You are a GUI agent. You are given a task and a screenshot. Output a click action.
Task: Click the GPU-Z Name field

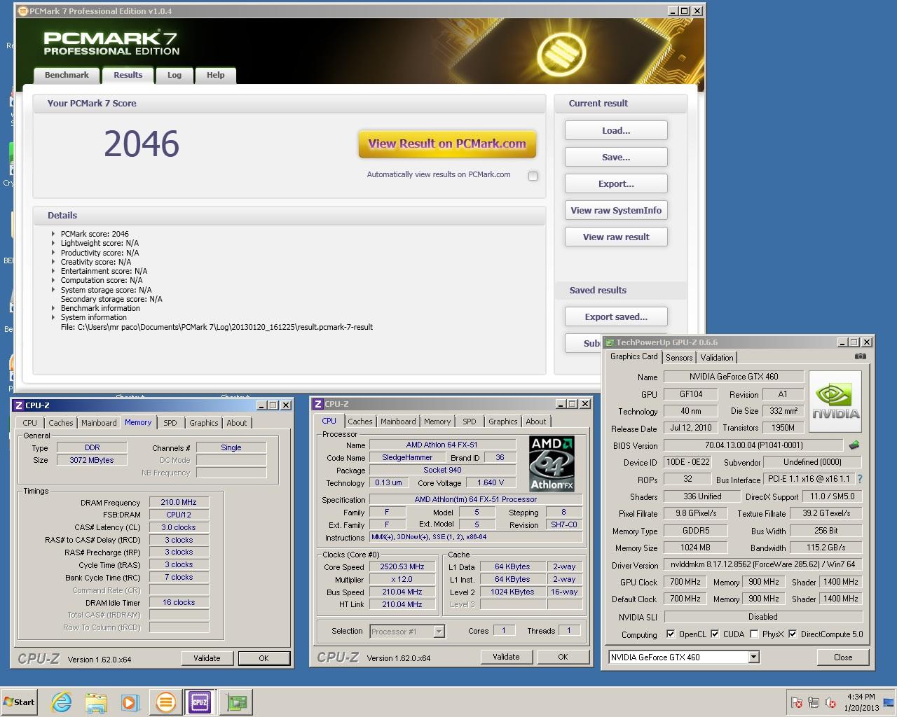click(x=734, y=377)
